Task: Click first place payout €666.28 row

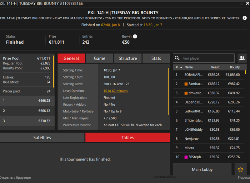Action: pyautogui.click(x=27, y=101)
